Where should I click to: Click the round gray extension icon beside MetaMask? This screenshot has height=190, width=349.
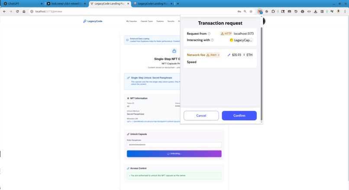point(266,11)
